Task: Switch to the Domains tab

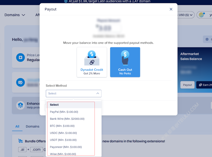Action: tap(33, 126)
